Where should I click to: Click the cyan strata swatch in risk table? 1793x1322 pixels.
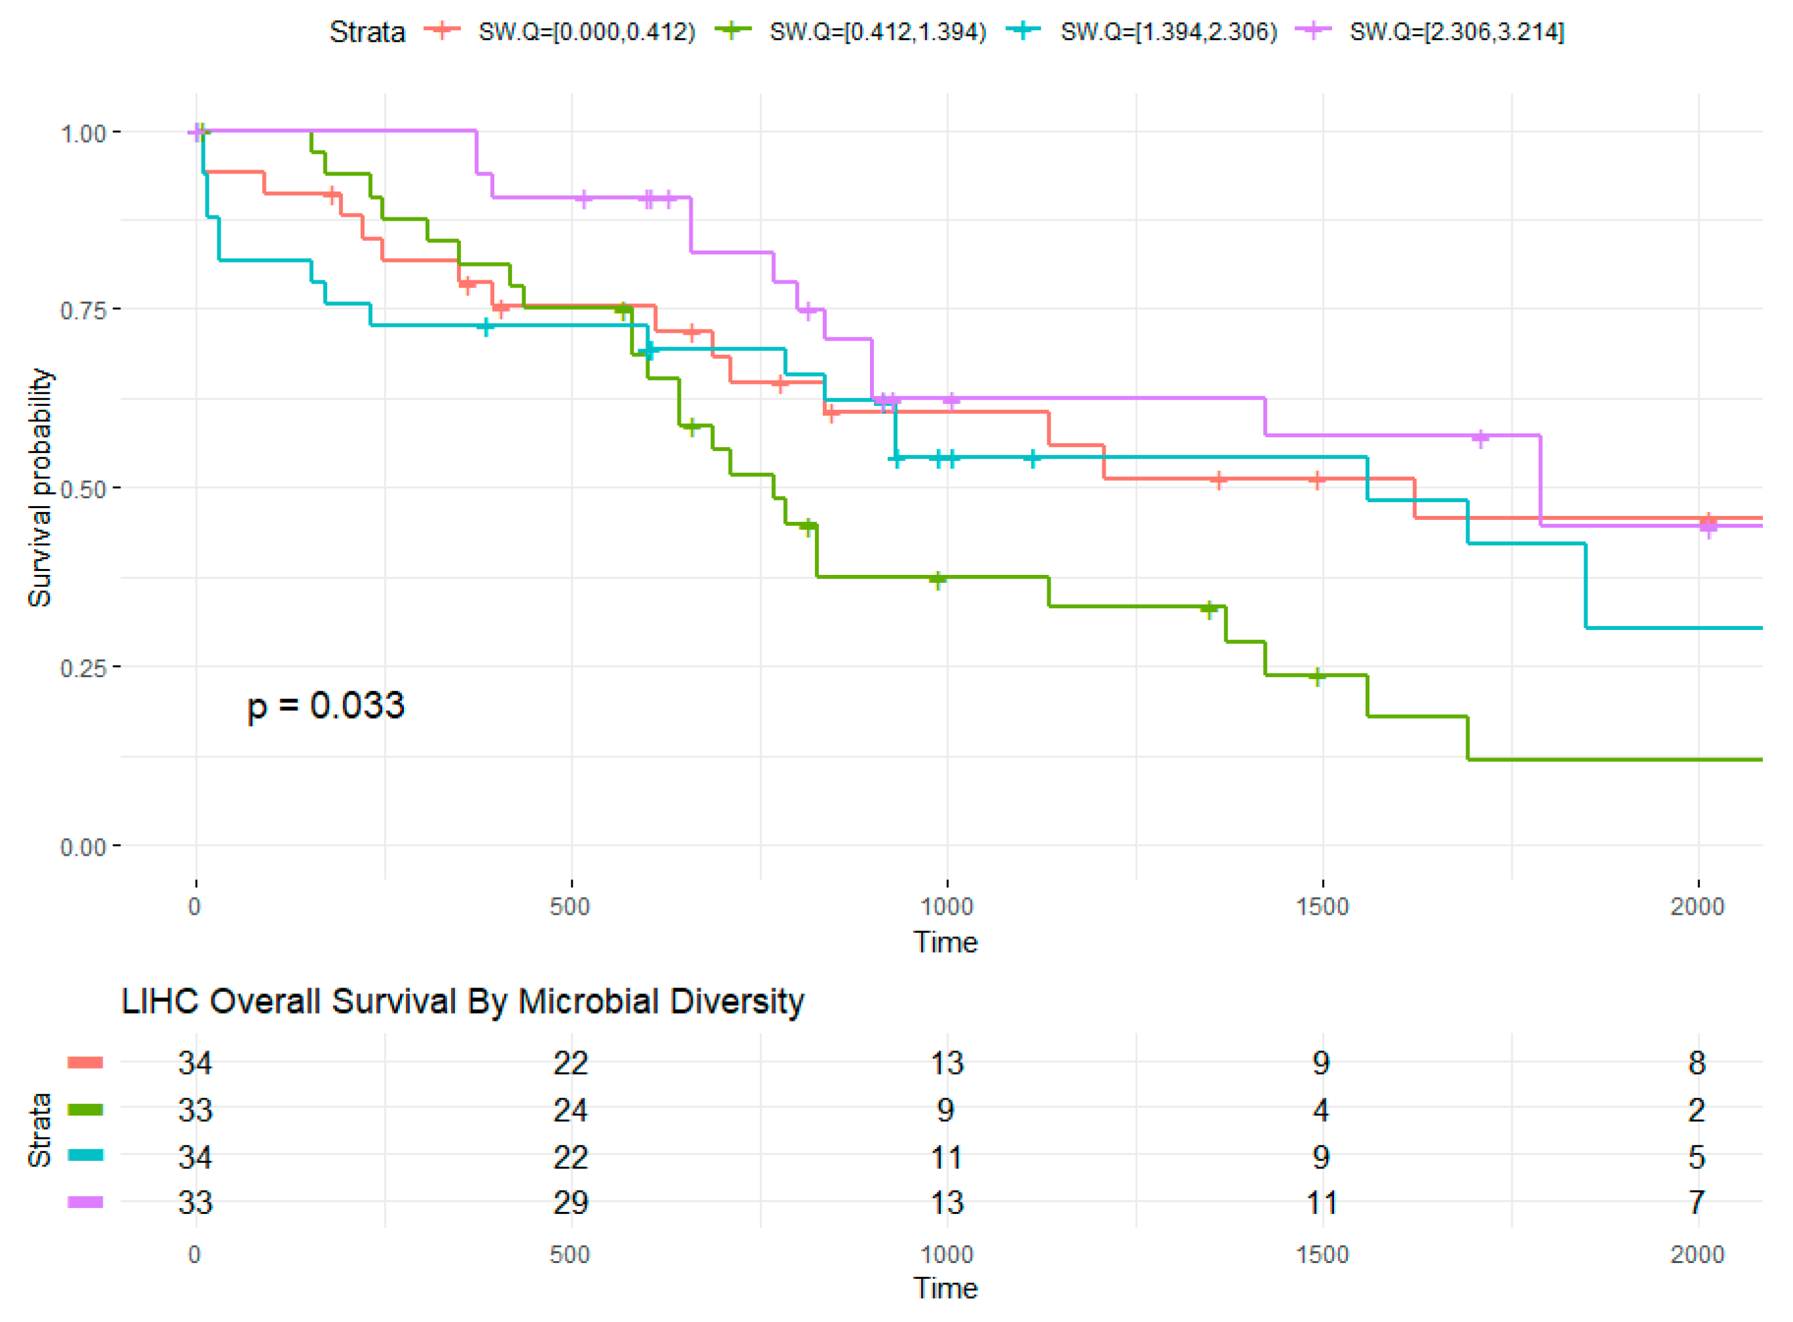(x=85, y=1156)
